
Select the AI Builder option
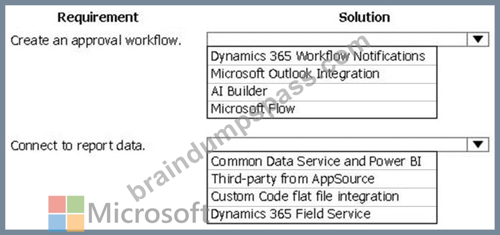[x=322, y=92]
